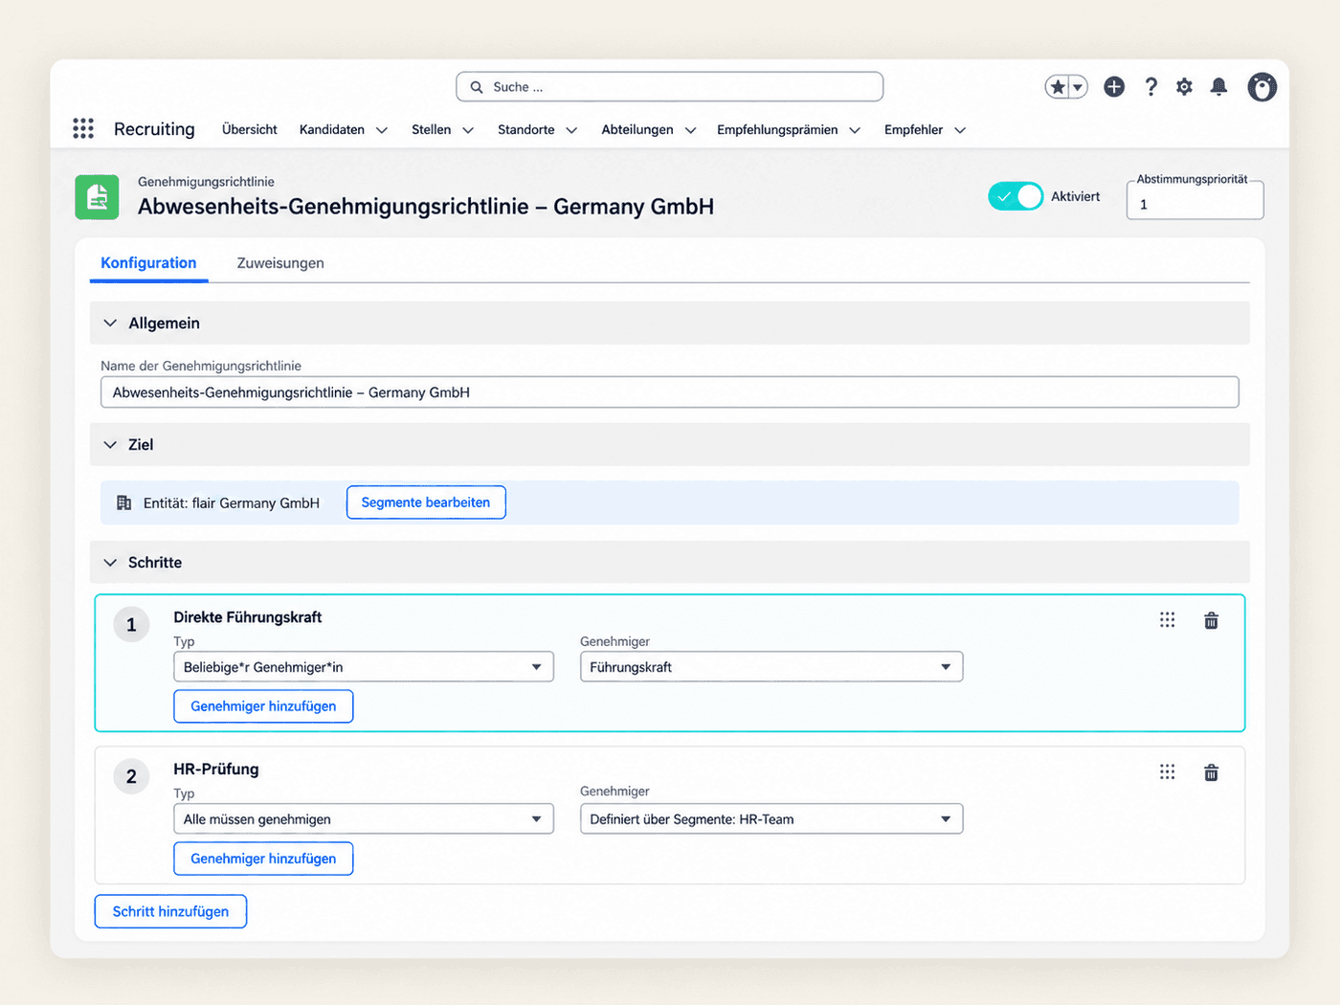Click the global create plus icon
The width and height of the screenshot is (1340, 1005).
pos(1114,87)
